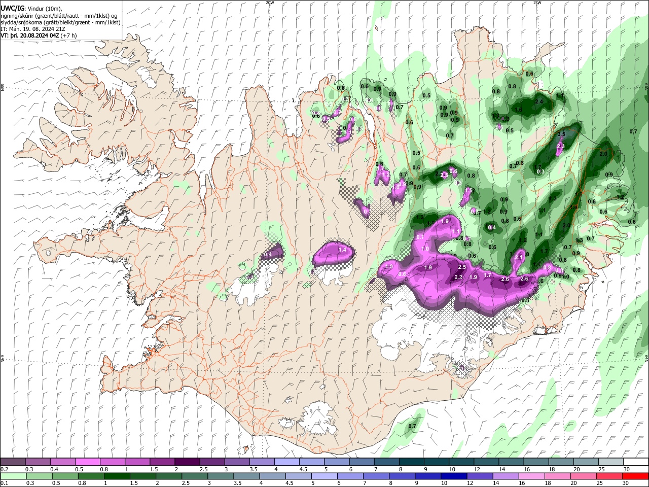
Task: Click the lavender swatch labelled 4, upper legend row
Action: click(x=286, y=462)
